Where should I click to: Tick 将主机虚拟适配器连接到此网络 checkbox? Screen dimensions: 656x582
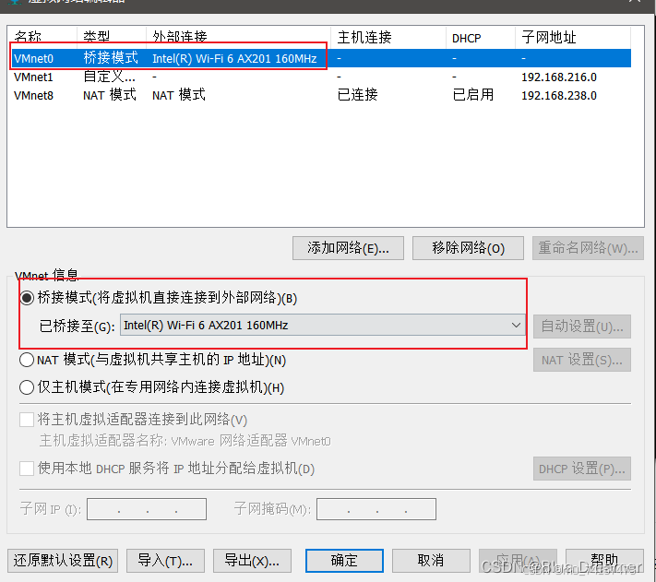click(x=27, y=420)
